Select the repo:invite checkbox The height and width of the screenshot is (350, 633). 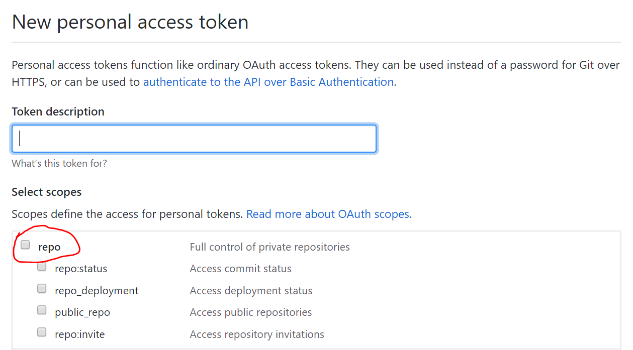[x=42, y=332]
